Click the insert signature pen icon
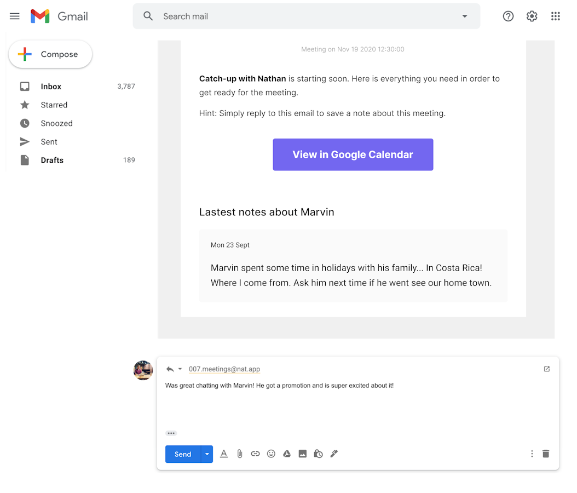 click(x=334, y=454)
